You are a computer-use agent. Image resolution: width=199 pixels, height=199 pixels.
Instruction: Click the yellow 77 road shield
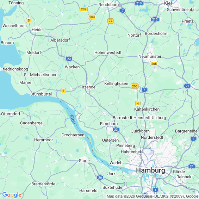click(x=111, y=21)
